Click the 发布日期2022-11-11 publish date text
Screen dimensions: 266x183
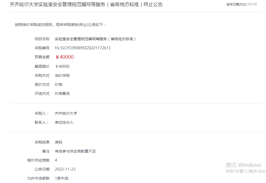coord(241,5)
